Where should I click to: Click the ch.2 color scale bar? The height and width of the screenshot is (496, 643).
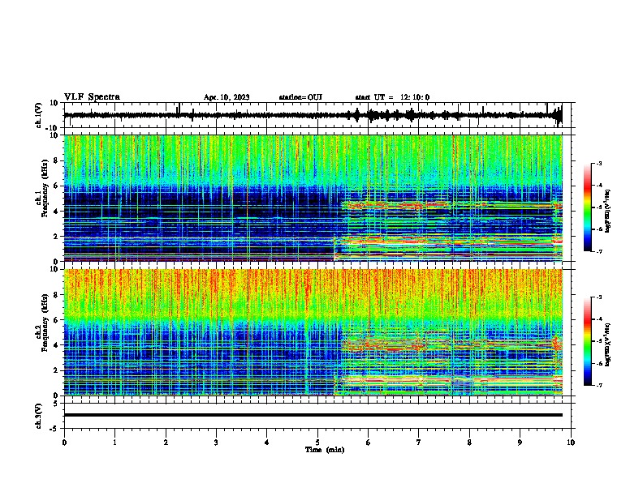[x=588, y=341]
